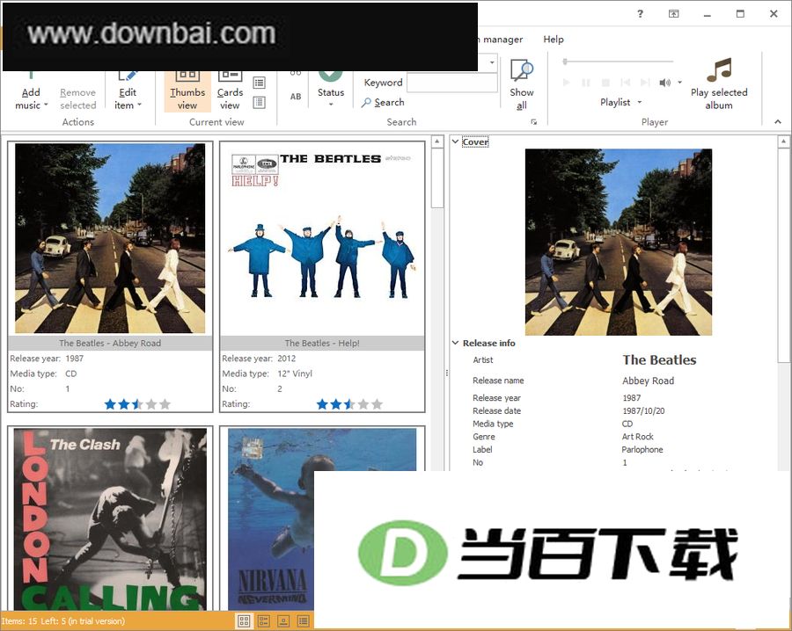Select the London Calling album thumbnail
This screenshot has width=792, height=631.
[110, 519]
